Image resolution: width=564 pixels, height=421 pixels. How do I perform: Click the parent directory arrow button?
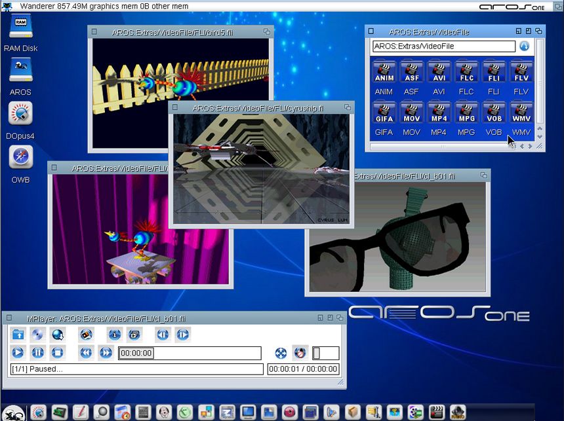[524, 46]
